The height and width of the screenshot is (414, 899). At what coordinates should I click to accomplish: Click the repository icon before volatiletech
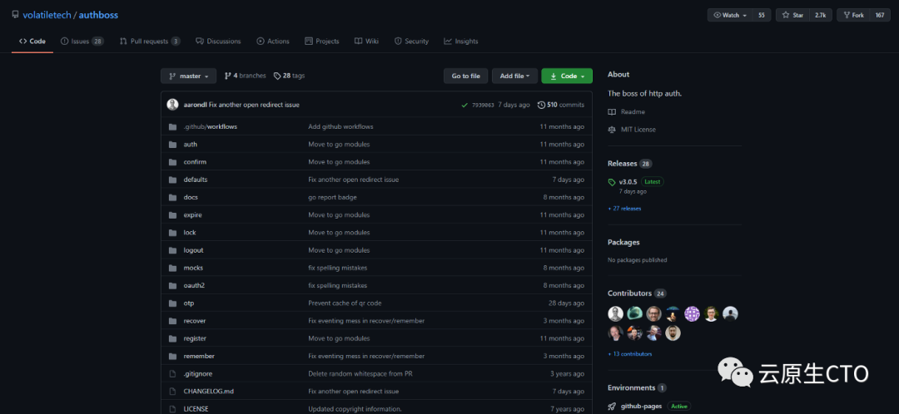pyautogui.click(x=16, y=15)
